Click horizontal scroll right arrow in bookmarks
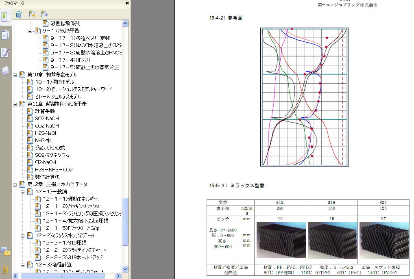 (x=118, y=276)
